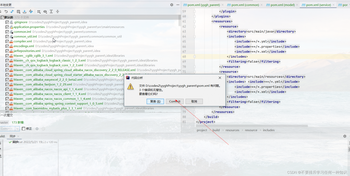Image resolution: width=350 pixels, height=176 pixels.
Task: Switch to pom.xml (common) tab
Action: tap(243, 5)
